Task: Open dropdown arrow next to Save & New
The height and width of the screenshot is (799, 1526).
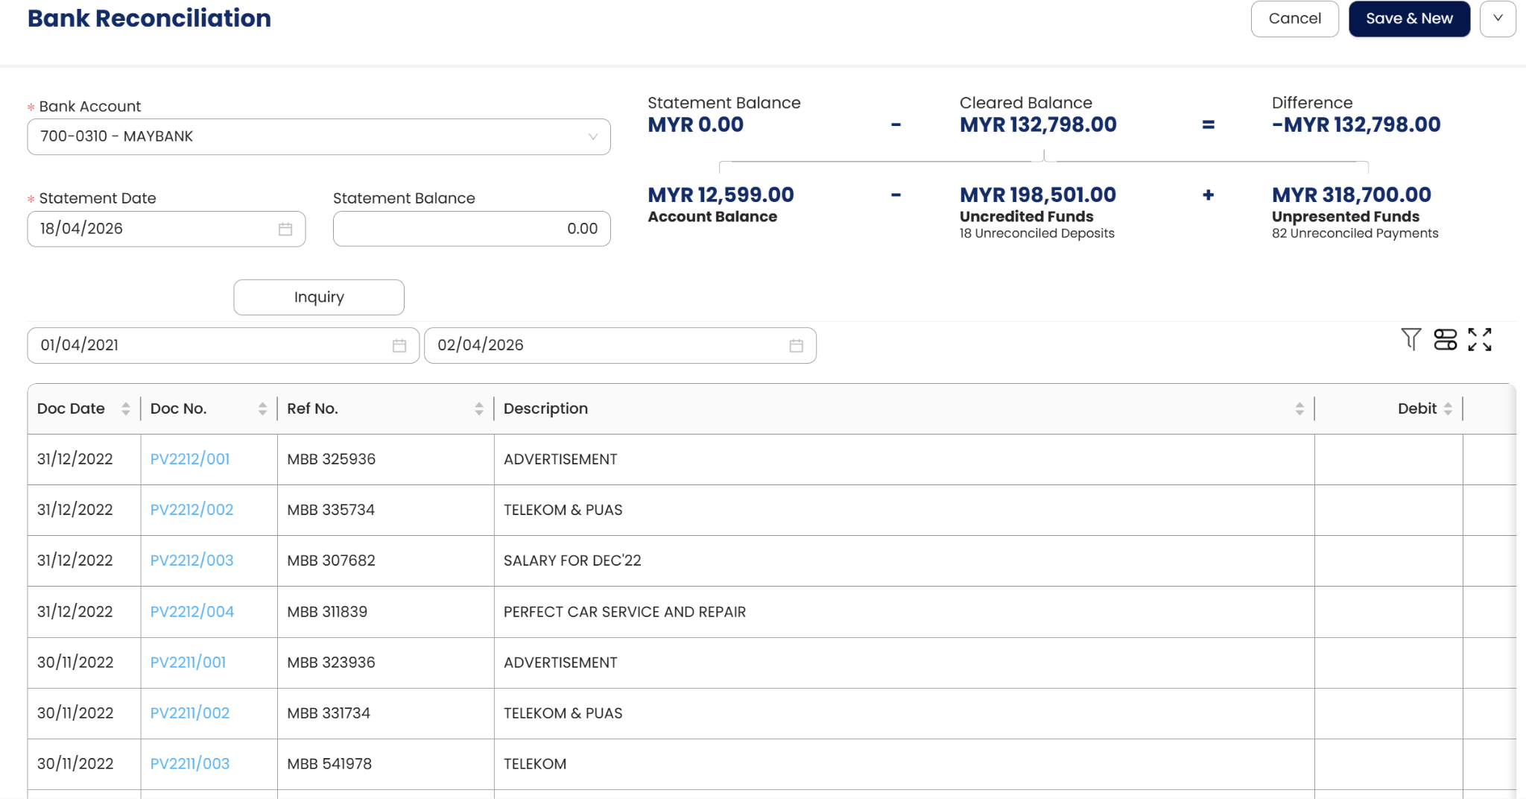Action: point(1498,19)
